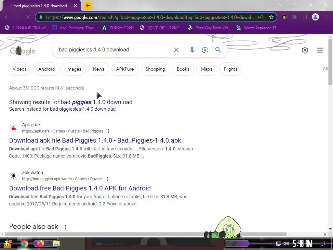
Task: Open People also ask options menu
Action: [65, 227]
